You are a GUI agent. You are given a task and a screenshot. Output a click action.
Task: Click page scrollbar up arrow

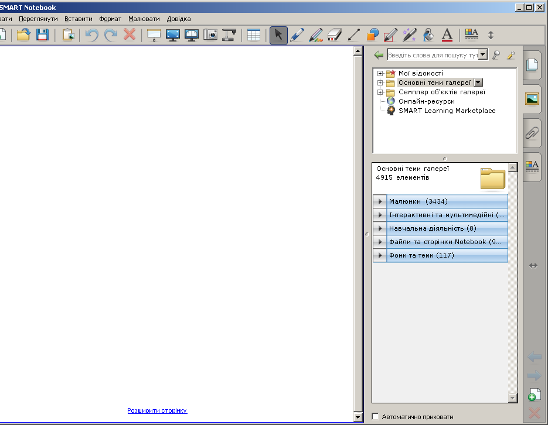(358, 52)
